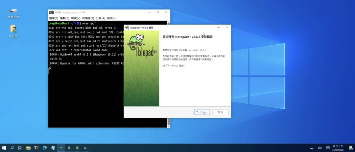Open the 編輯(E) menu in terminal
Viewport: 355px width, 152px height.
pos(64,18)
